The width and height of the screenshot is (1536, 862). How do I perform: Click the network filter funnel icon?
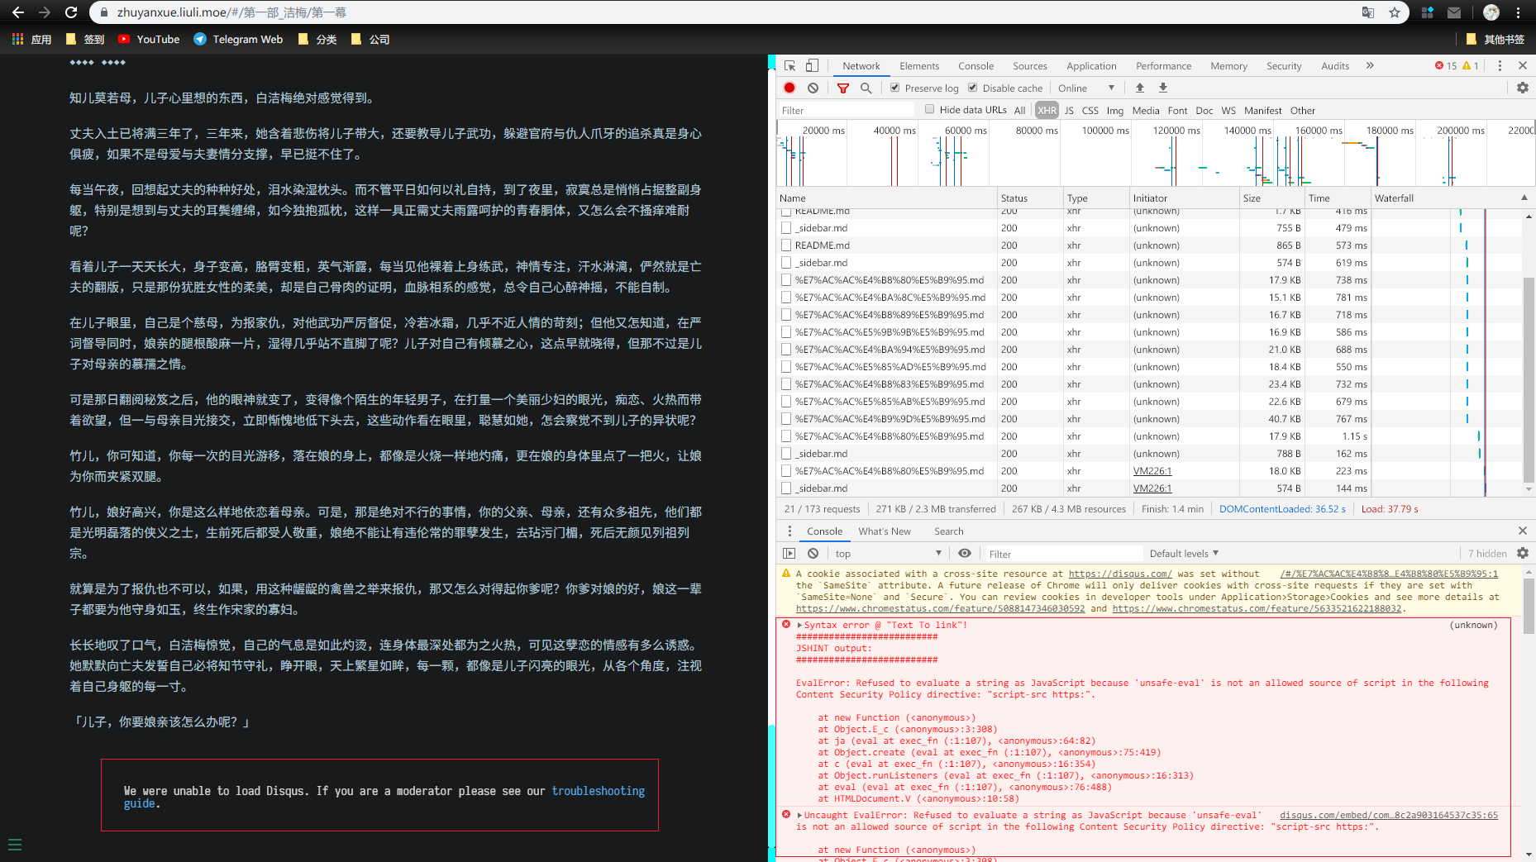click(x=843, y=88)
